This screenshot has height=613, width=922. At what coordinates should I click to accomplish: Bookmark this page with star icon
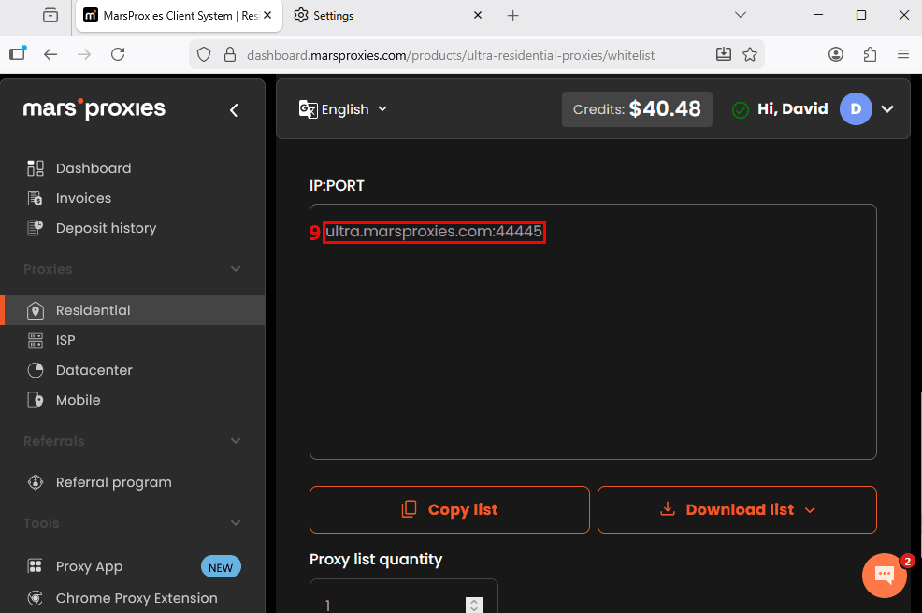click(x=750, y=54)
